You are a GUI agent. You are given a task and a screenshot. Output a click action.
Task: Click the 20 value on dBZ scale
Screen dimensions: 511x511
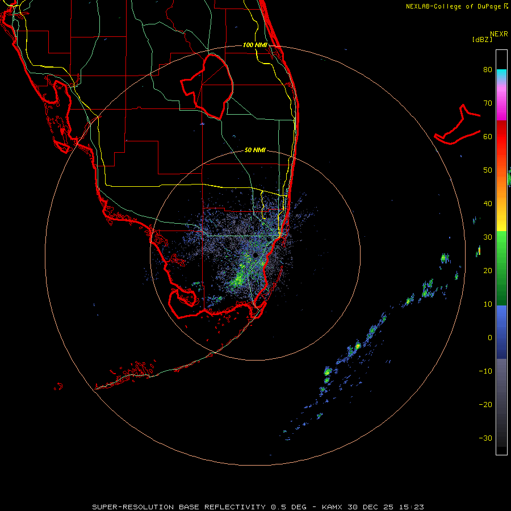tap(488, 271)
